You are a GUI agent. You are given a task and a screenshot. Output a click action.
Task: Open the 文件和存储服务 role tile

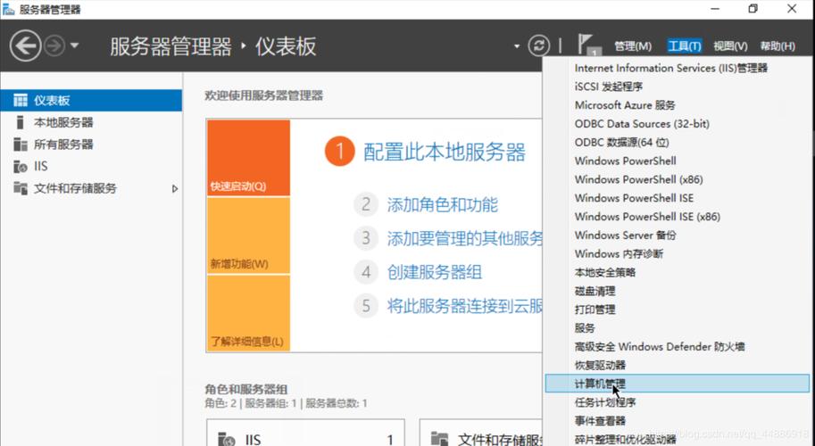point(481,433)
